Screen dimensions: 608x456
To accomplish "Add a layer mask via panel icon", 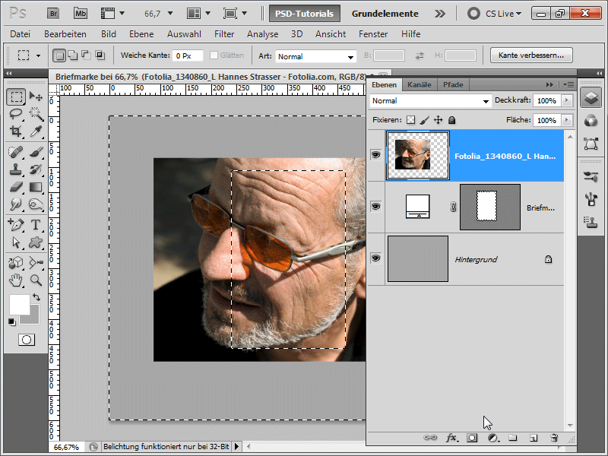I will (x=472, y=439).
